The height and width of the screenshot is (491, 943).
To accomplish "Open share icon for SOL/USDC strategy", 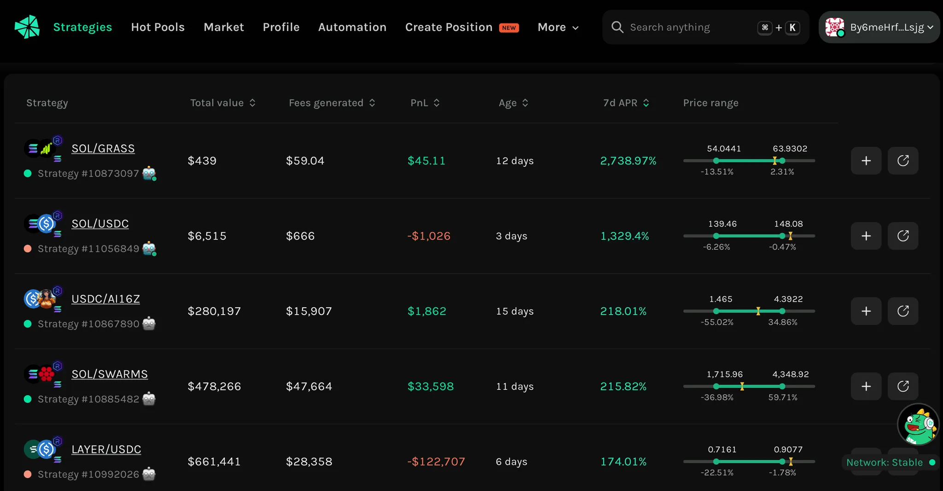I will click(902, 236).
